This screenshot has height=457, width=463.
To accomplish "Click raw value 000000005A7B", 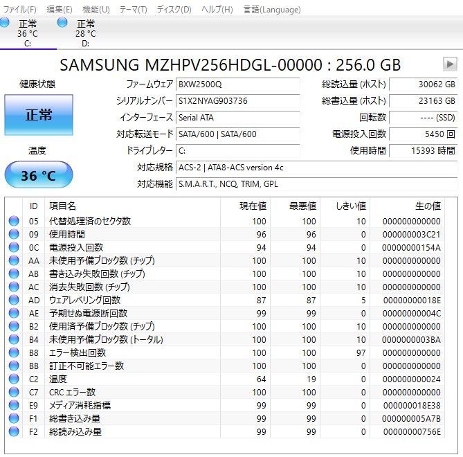I will pyautogui.click(x=411, y=418).
